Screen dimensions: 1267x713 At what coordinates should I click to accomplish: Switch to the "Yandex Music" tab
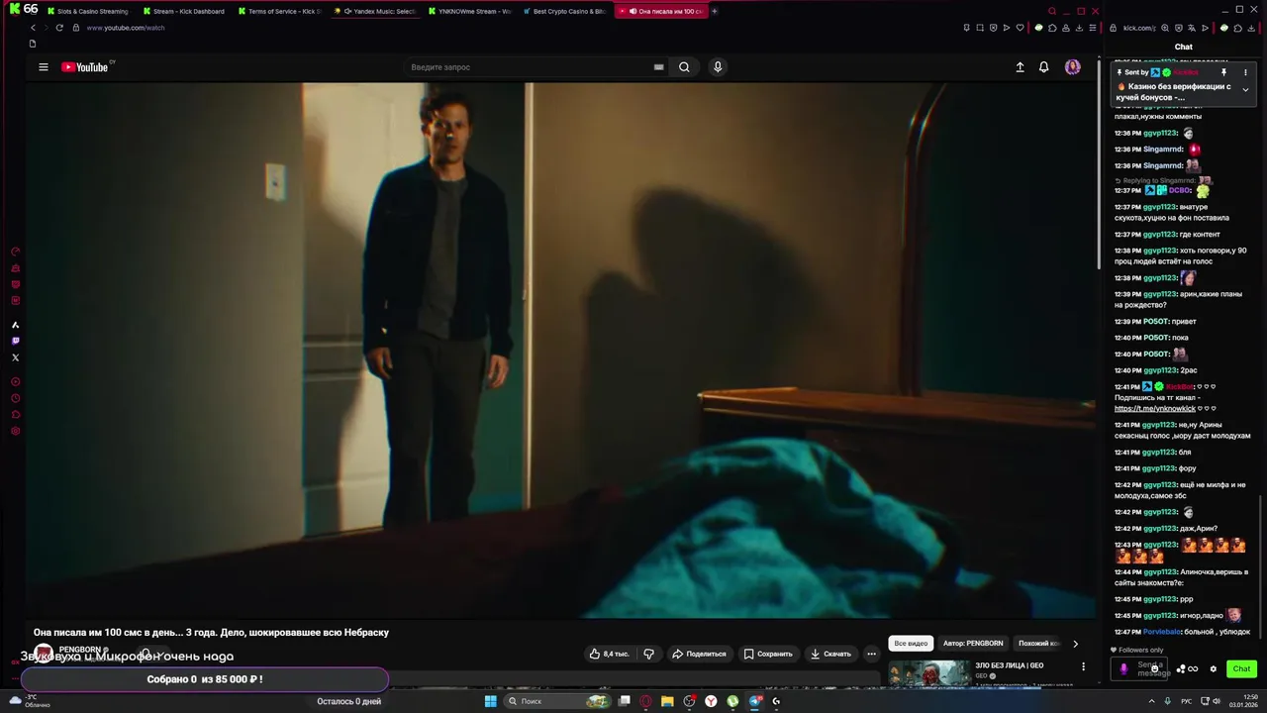click(374, 11)
